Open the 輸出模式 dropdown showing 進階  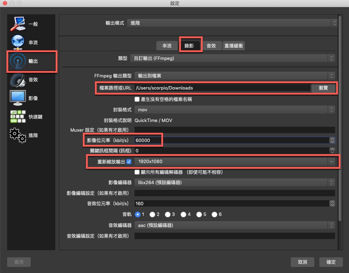[232, 23]
